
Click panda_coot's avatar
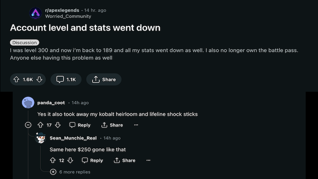(x=28, y=103)
